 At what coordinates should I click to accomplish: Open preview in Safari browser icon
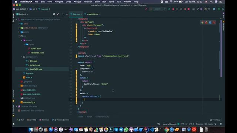click(x=210, y=23)
